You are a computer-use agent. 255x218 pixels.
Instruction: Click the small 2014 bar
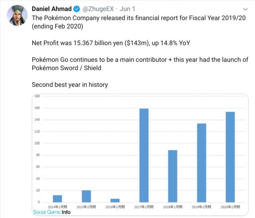coord(57,199)
